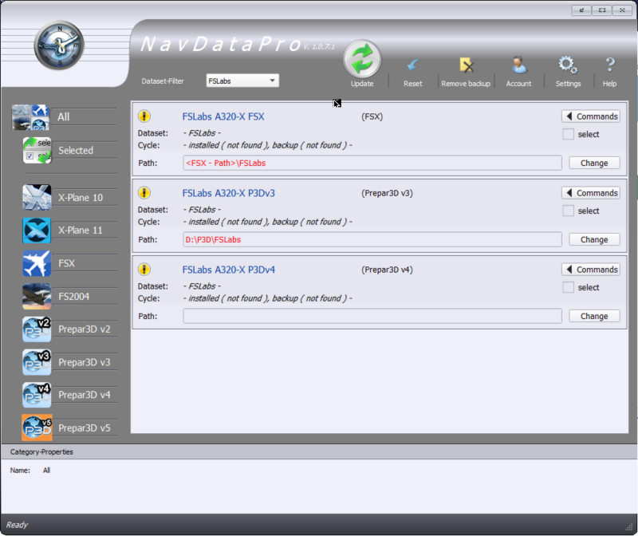
Task: Change path for FSLabs A320-X FSX
Action: [594, 163]
